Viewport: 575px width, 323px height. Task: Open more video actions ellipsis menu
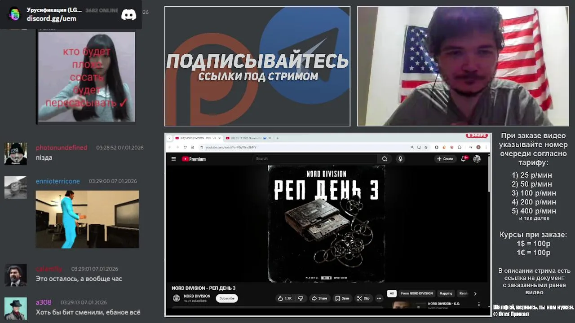379,298
